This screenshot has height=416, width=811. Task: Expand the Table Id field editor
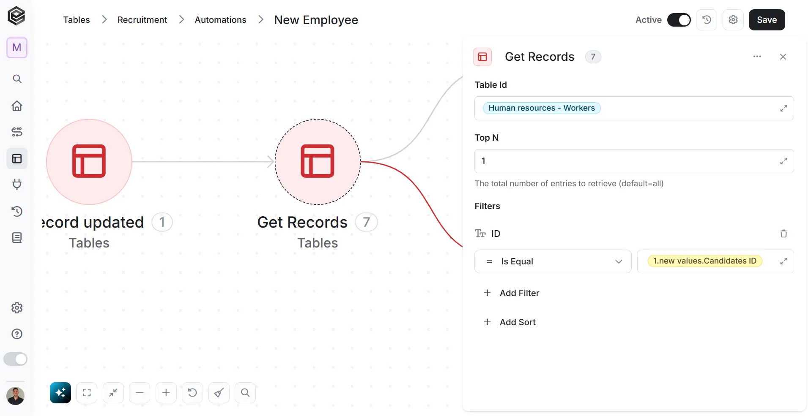784,109
